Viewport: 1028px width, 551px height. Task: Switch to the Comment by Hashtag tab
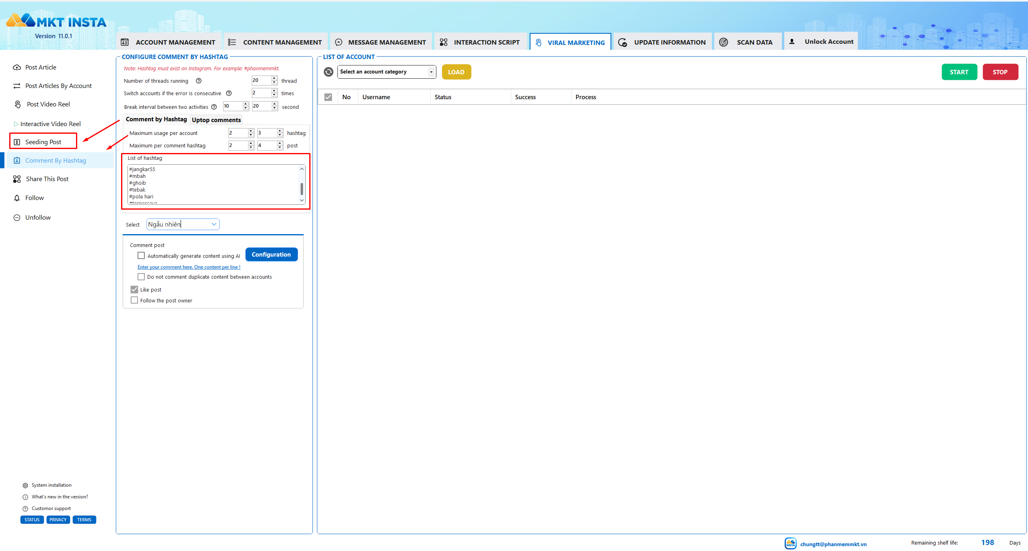tap(156, 119)
